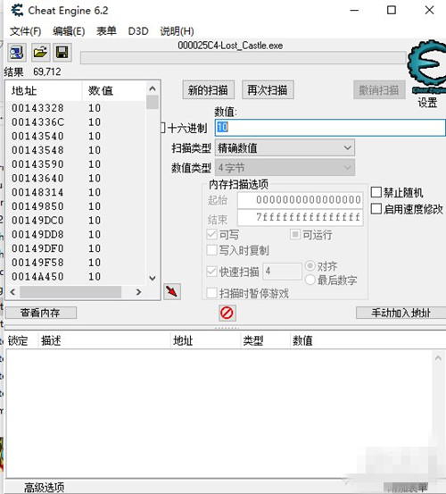
Task: Open the 数值类型 4字节 dropdown
Action: 285,168
